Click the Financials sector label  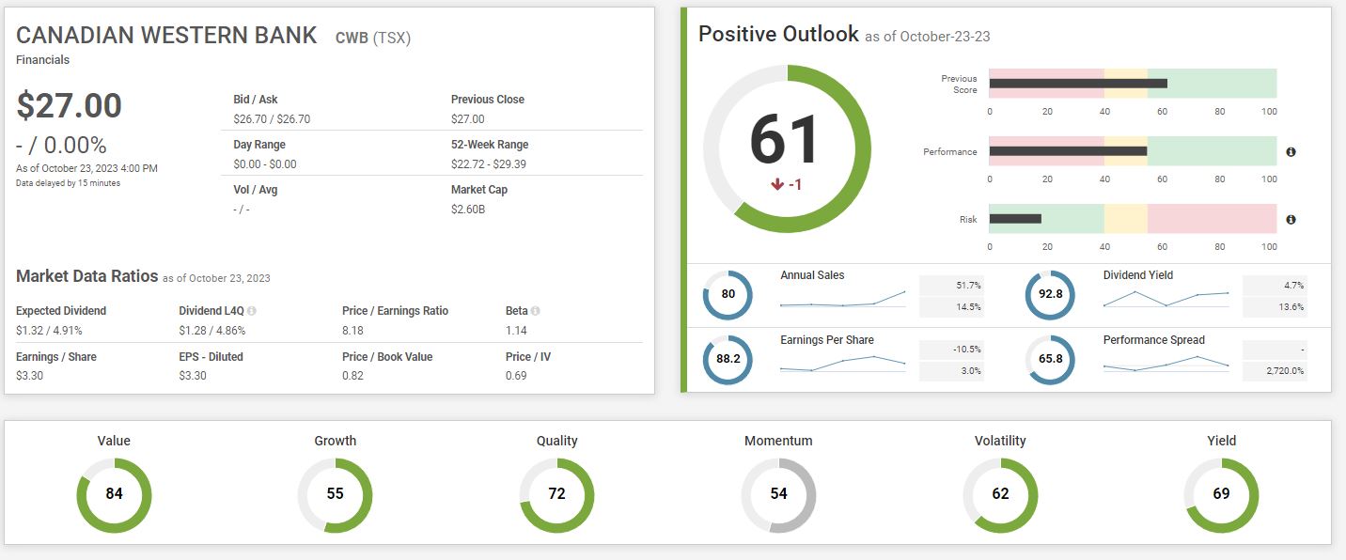pyautogui.click(x=43, y=60)
